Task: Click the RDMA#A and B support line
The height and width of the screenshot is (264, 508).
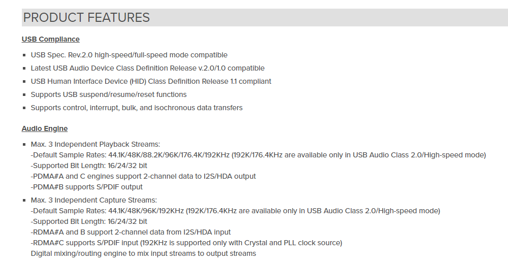Action: click(131, 232)
